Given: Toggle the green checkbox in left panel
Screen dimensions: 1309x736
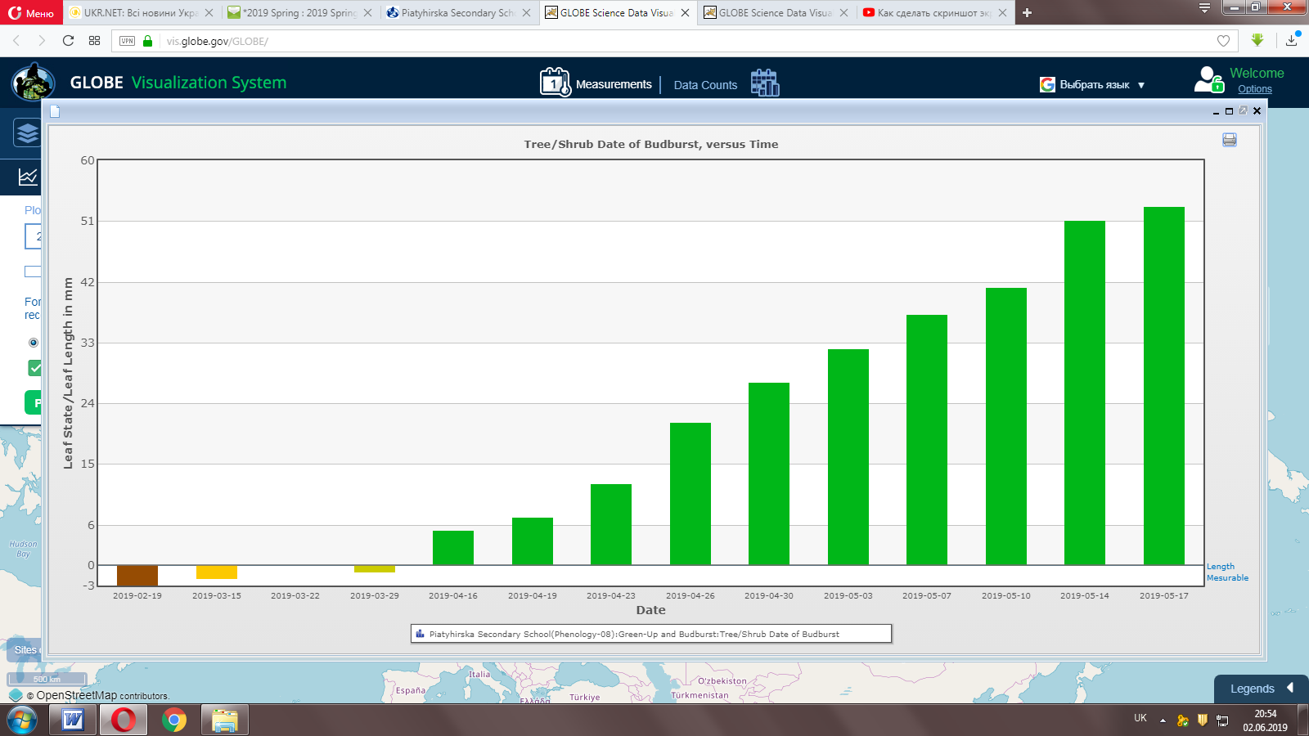Looking at the screenshot, I should tap(34, 368).
